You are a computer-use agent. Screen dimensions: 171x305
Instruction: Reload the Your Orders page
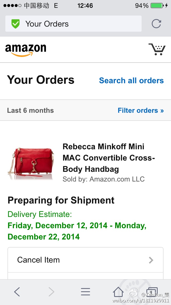click(x=156, y=24)
